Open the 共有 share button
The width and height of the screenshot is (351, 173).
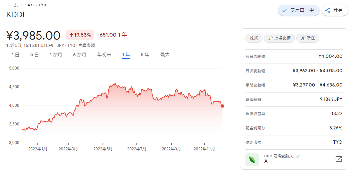click(x=335, y=10)
